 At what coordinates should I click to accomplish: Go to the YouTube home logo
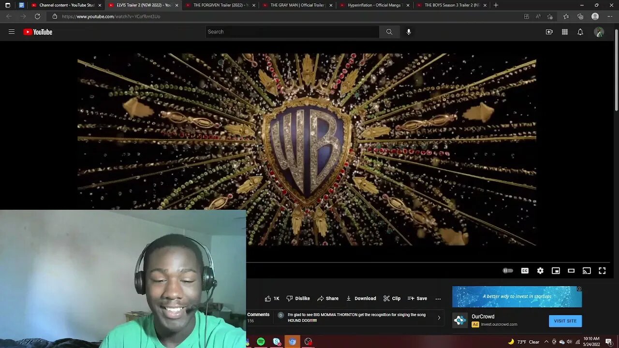38,32
